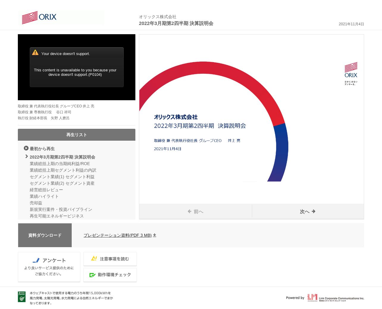Screen dimensions: 382x309
Task: Click the left arrow icon on 前へ
Action: (x=190, y=211)
